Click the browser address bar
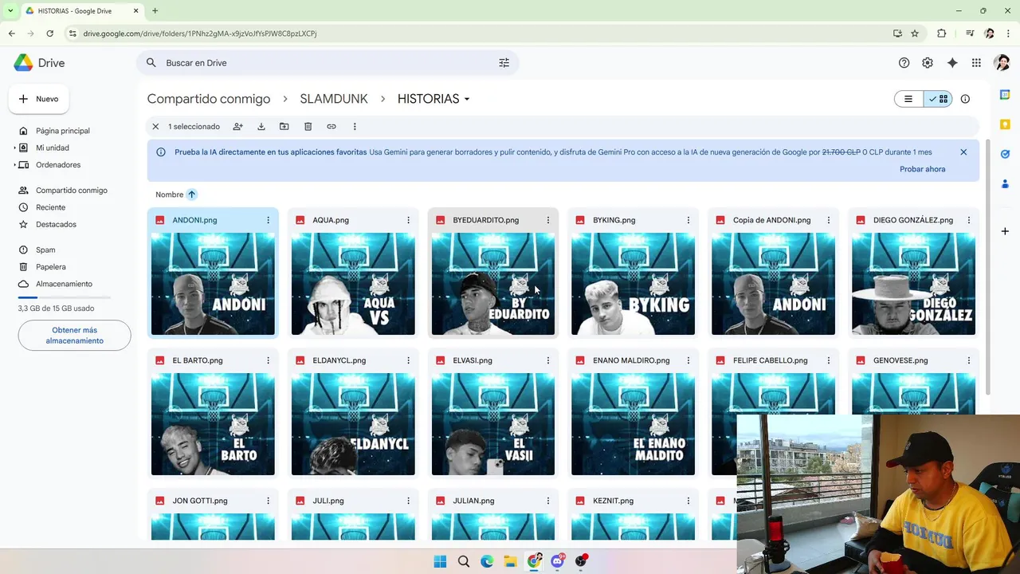Image resolution: width=1020 pixels, height=574 pixels. click(x=478, y=33)
